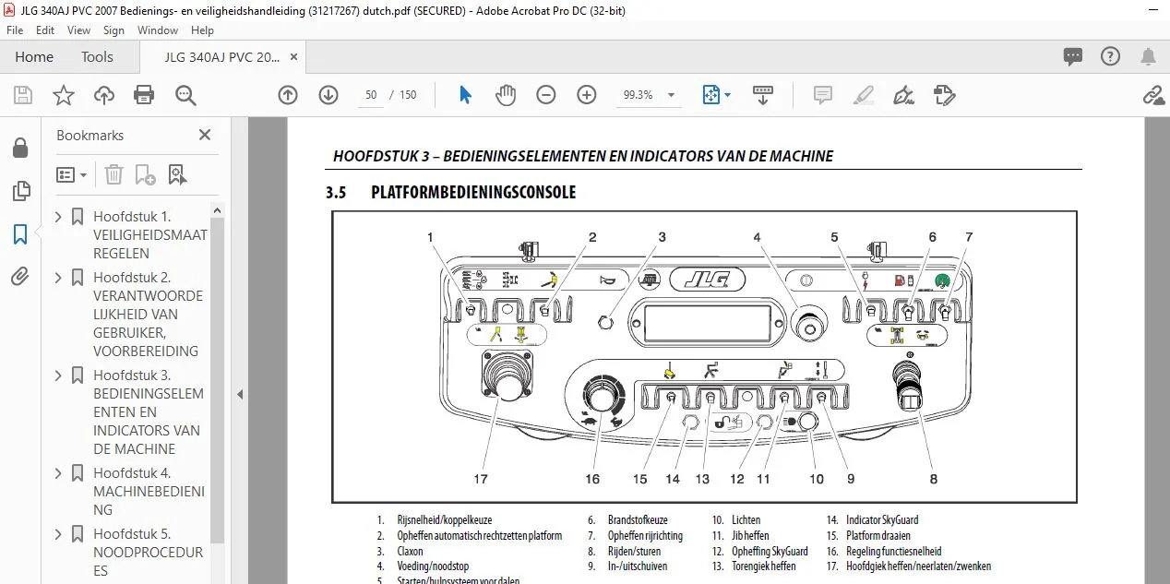
Task: Click the star bookmark icon in the toolbar
Action: coord(63,95)
